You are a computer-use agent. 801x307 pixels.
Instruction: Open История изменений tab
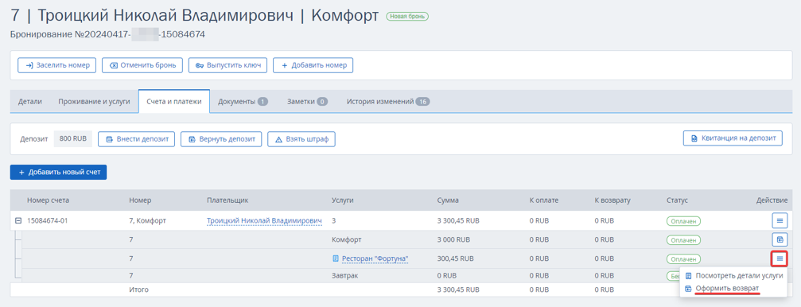(387, 102)
